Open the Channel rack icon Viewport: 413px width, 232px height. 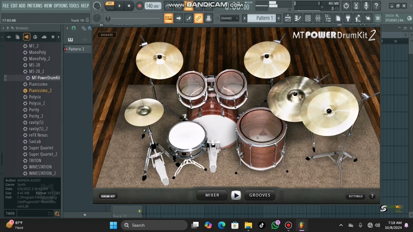tap(308, 18)
